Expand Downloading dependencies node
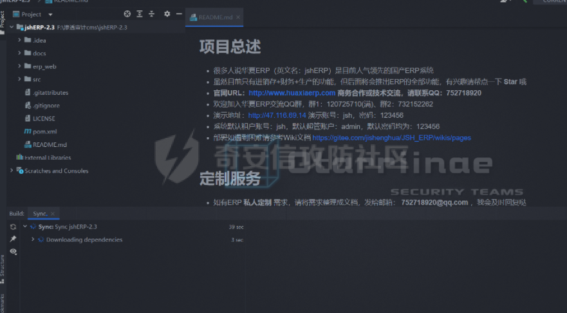Screen dimensions: 567x313 click(x=33, y=240)
